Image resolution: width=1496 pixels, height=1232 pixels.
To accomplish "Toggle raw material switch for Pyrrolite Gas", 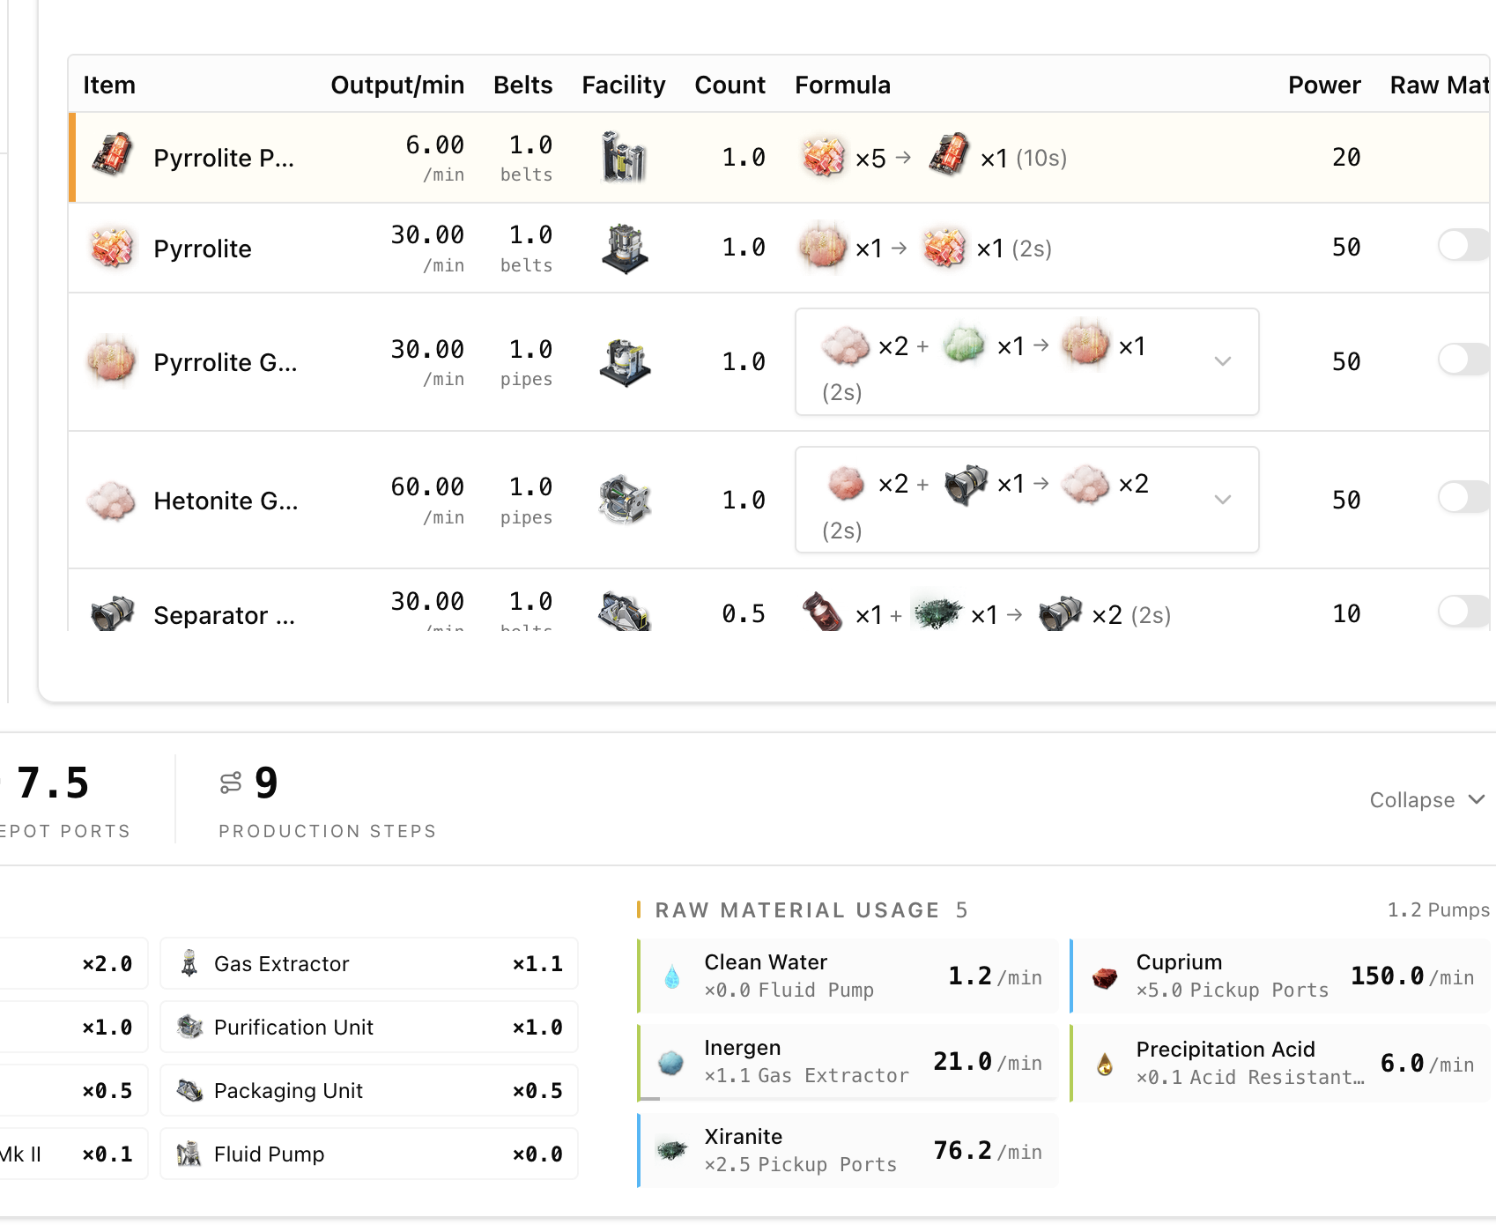I will tap(1464, 360).
